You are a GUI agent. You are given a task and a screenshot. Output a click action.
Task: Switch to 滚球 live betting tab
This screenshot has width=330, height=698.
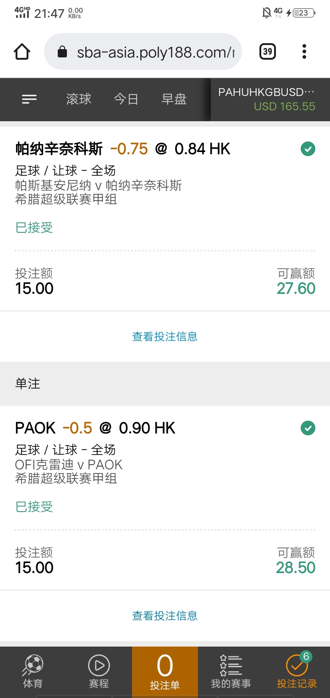pos(78,99)
